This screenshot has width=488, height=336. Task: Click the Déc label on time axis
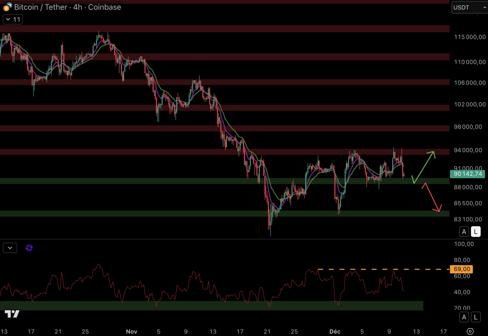point(335,332)
